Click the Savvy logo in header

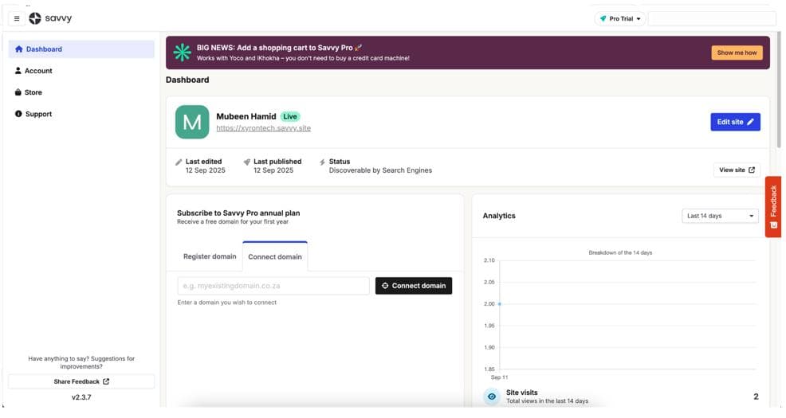50,18
